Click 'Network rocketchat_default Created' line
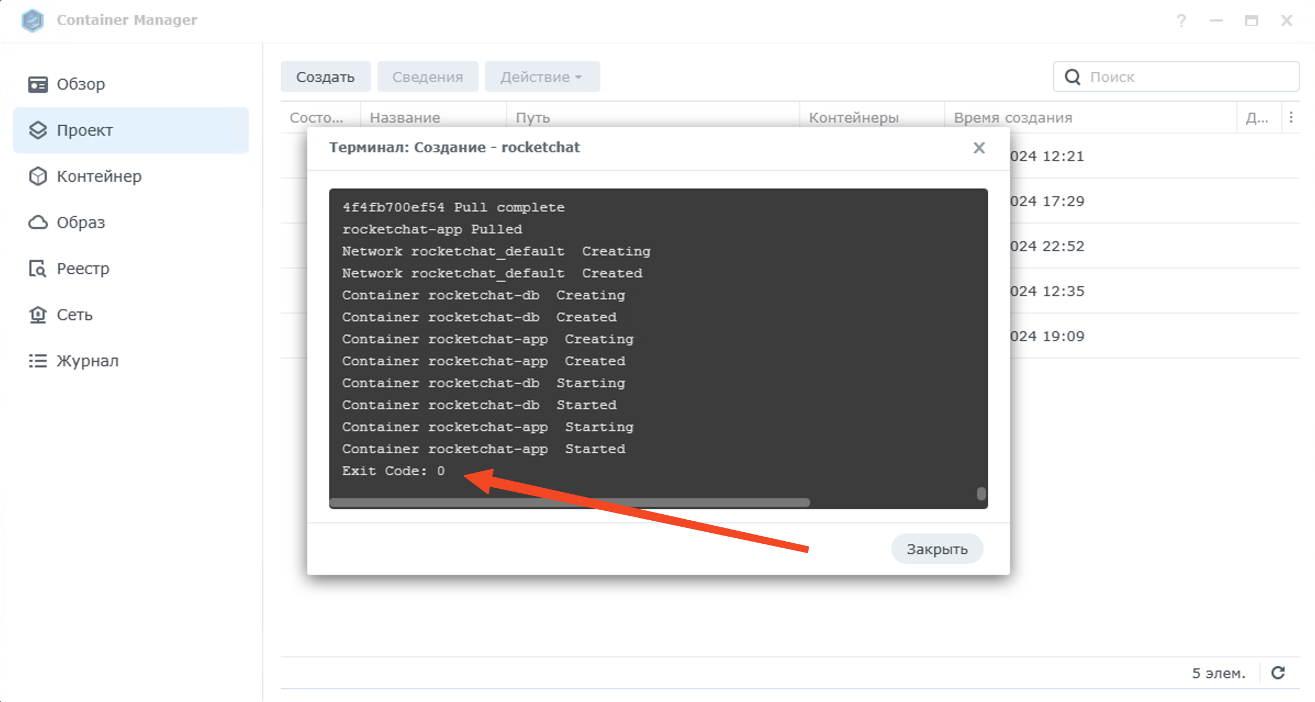1315x702 pixels. (x=492, y=273)
